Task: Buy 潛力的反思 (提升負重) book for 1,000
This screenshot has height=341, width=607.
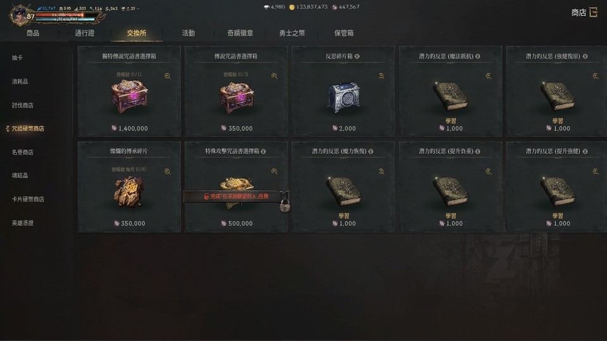Action: tap(450, 187)
